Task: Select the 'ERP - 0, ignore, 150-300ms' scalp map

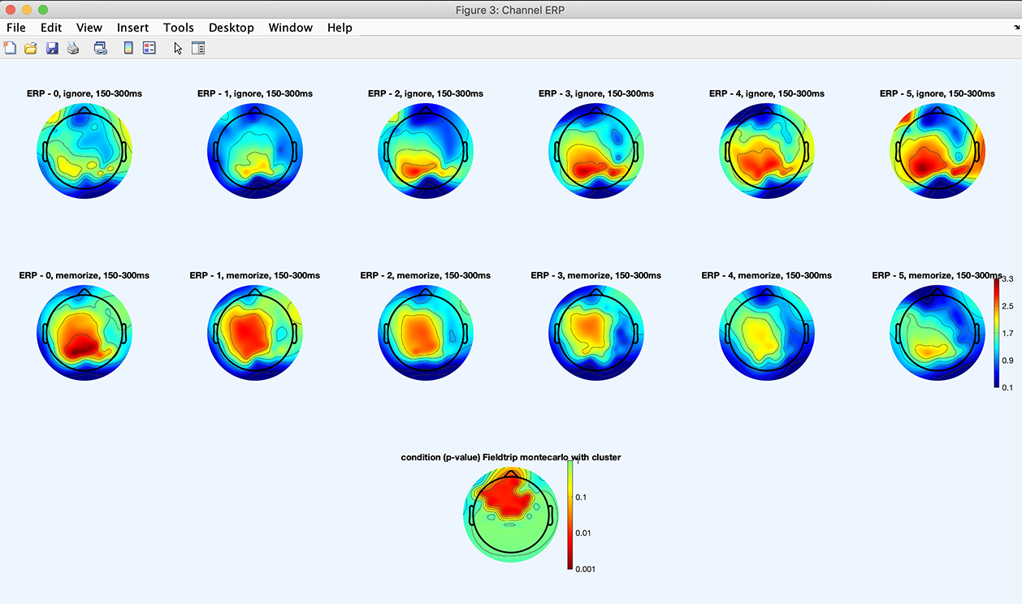Action: pyautogui.click(x=84, y=152)
